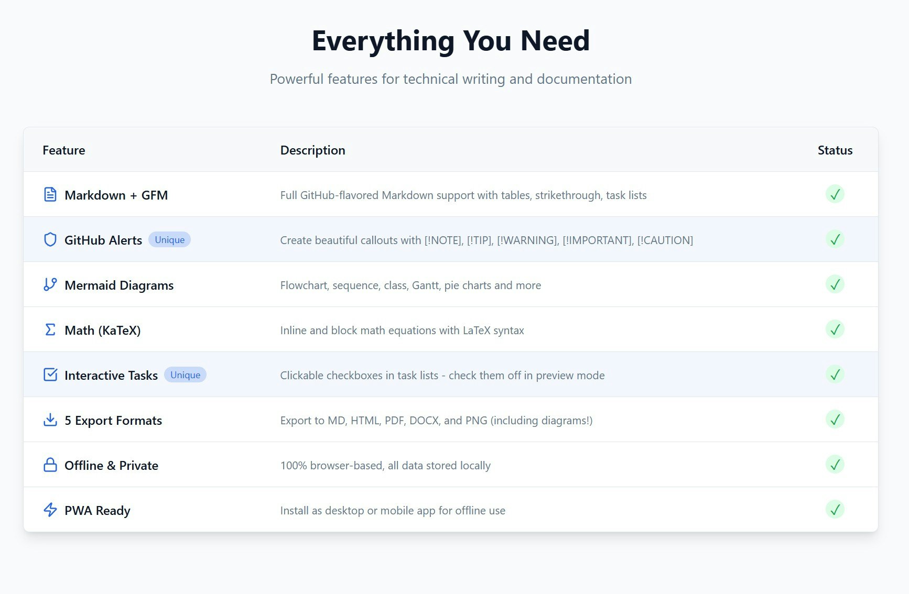909x594 pixels.
Task: Click the green check status for Mermaid Diagrams
Action: (835, 284)
